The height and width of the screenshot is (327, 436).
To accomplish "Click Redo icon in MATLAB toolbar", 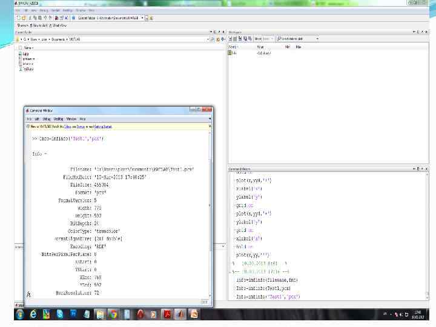I will click(50, 18).
